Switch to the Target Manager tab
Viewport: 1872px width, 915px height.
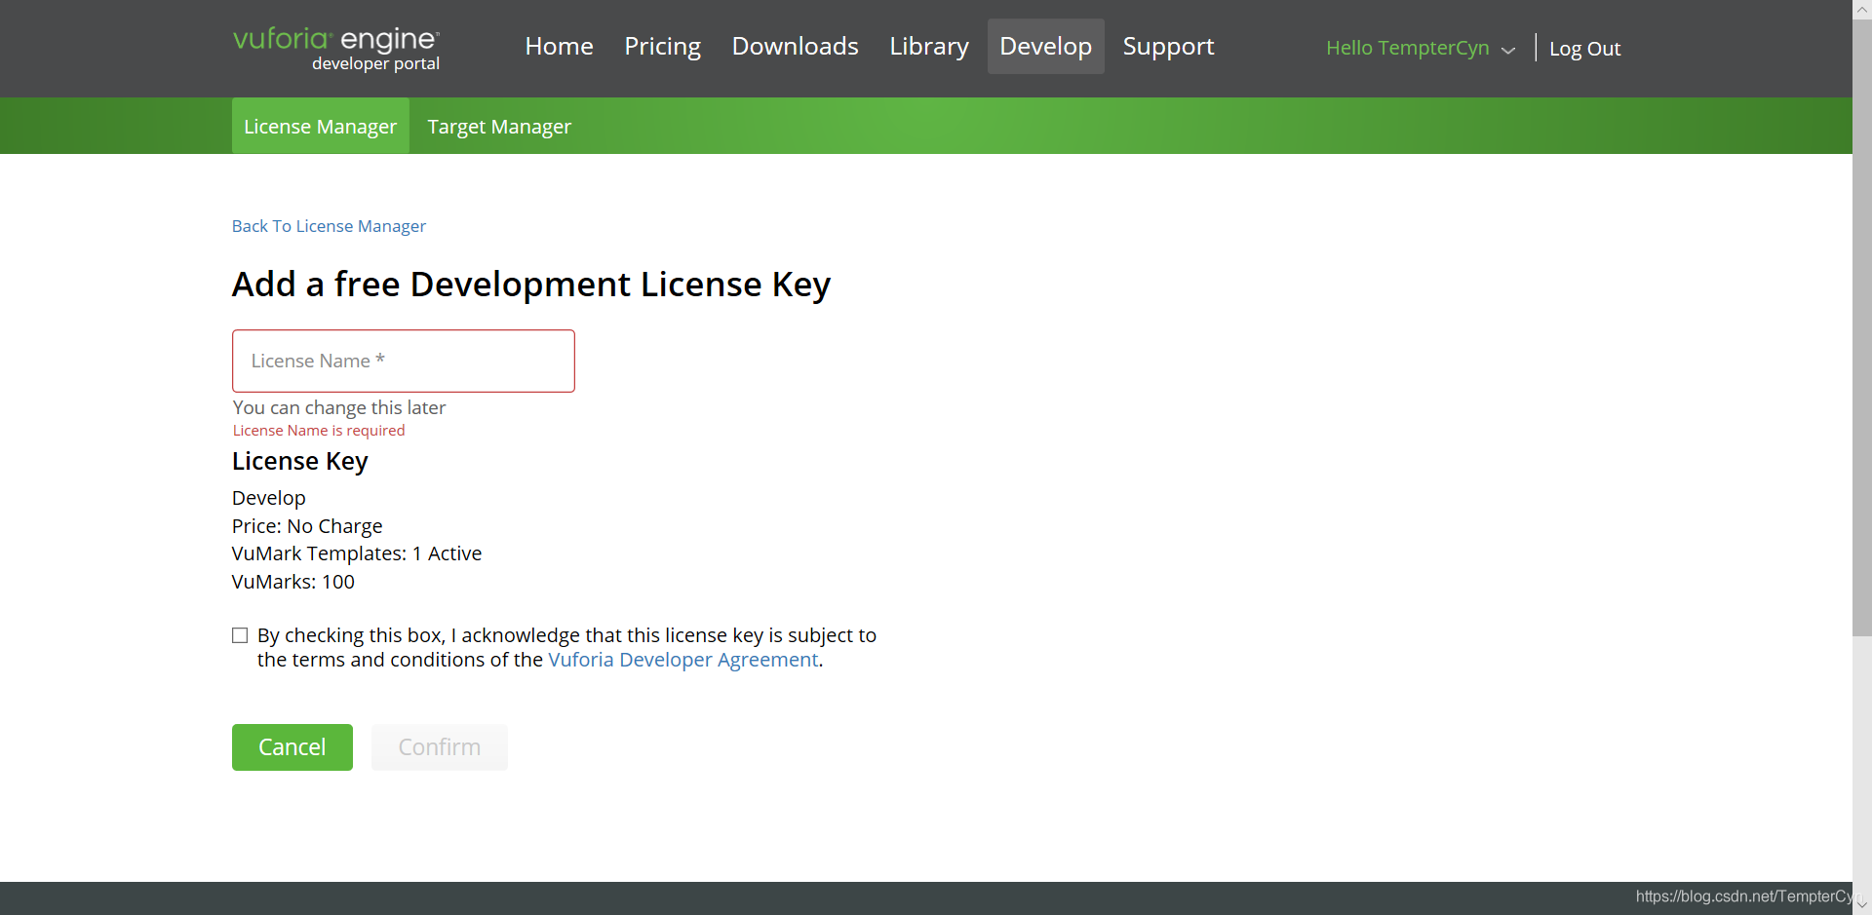coord(499,126)
